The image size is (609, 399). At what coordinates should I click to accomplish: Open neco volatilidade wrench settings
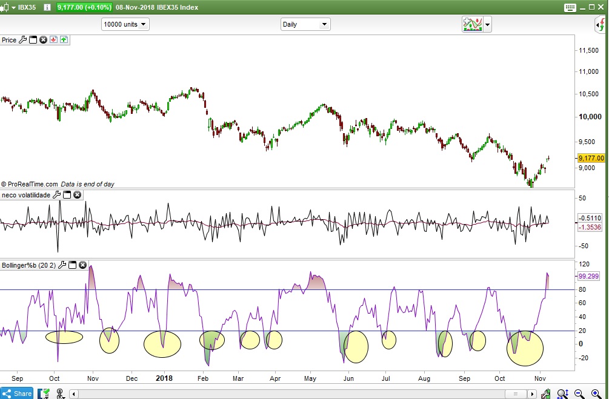tap(57, 194)
